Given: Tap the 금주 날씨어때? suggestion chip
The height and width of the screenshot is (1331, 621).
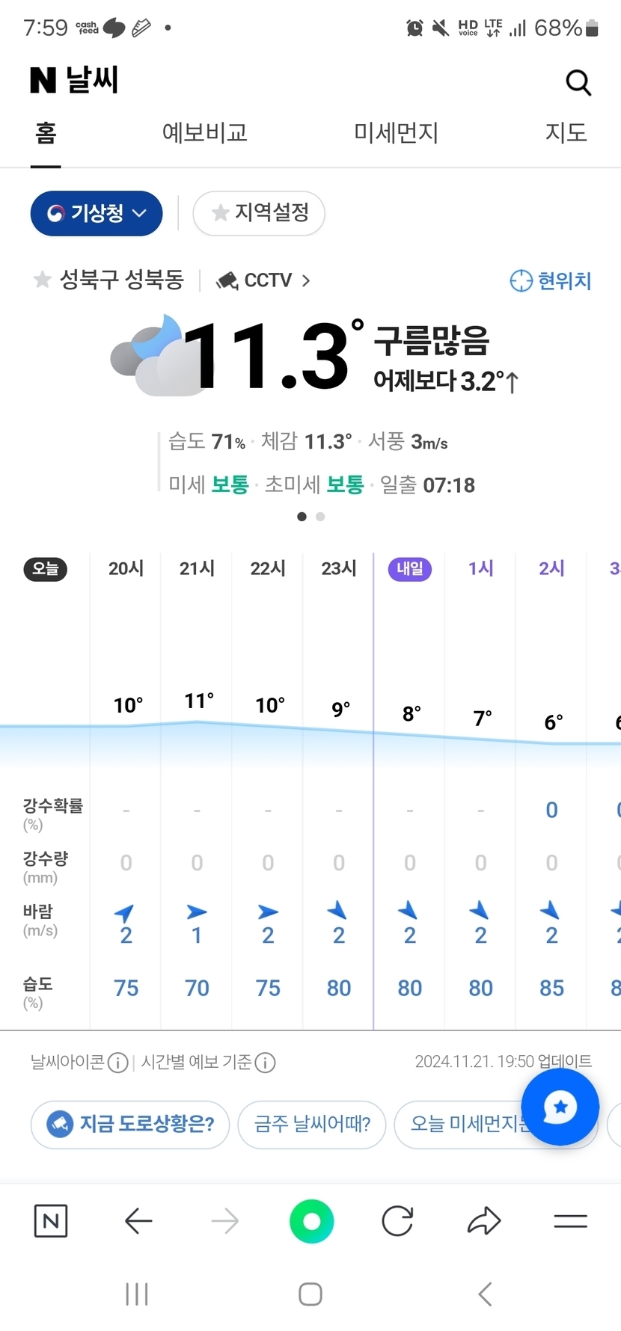Looking at the screenshot, I should 312,1124.
